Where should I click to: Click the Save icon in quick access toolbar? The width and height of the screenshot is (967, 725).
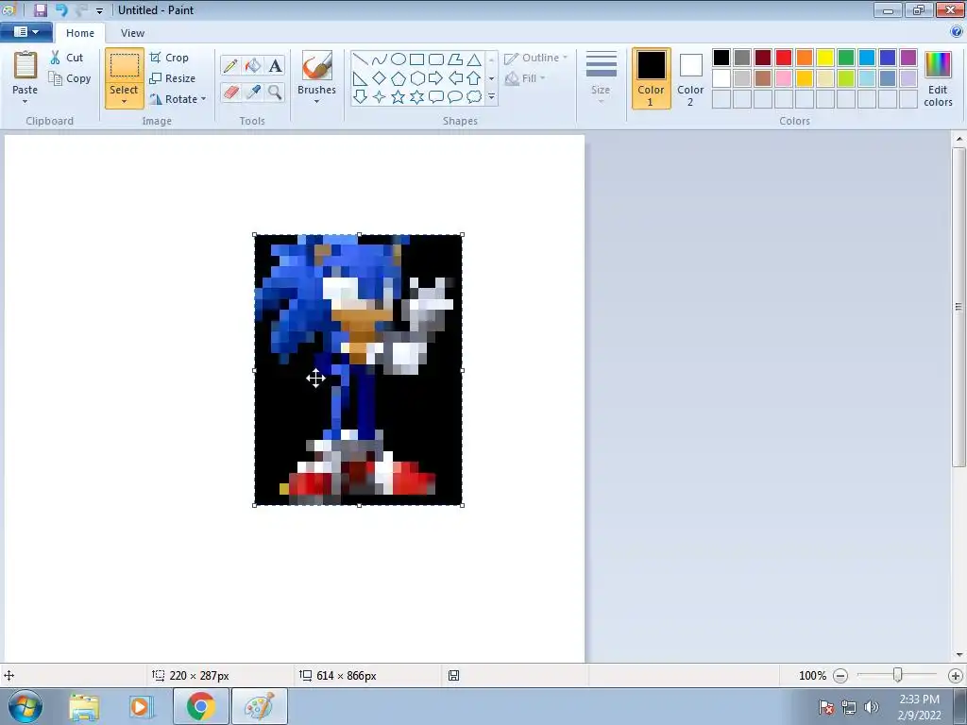point(41,9)
